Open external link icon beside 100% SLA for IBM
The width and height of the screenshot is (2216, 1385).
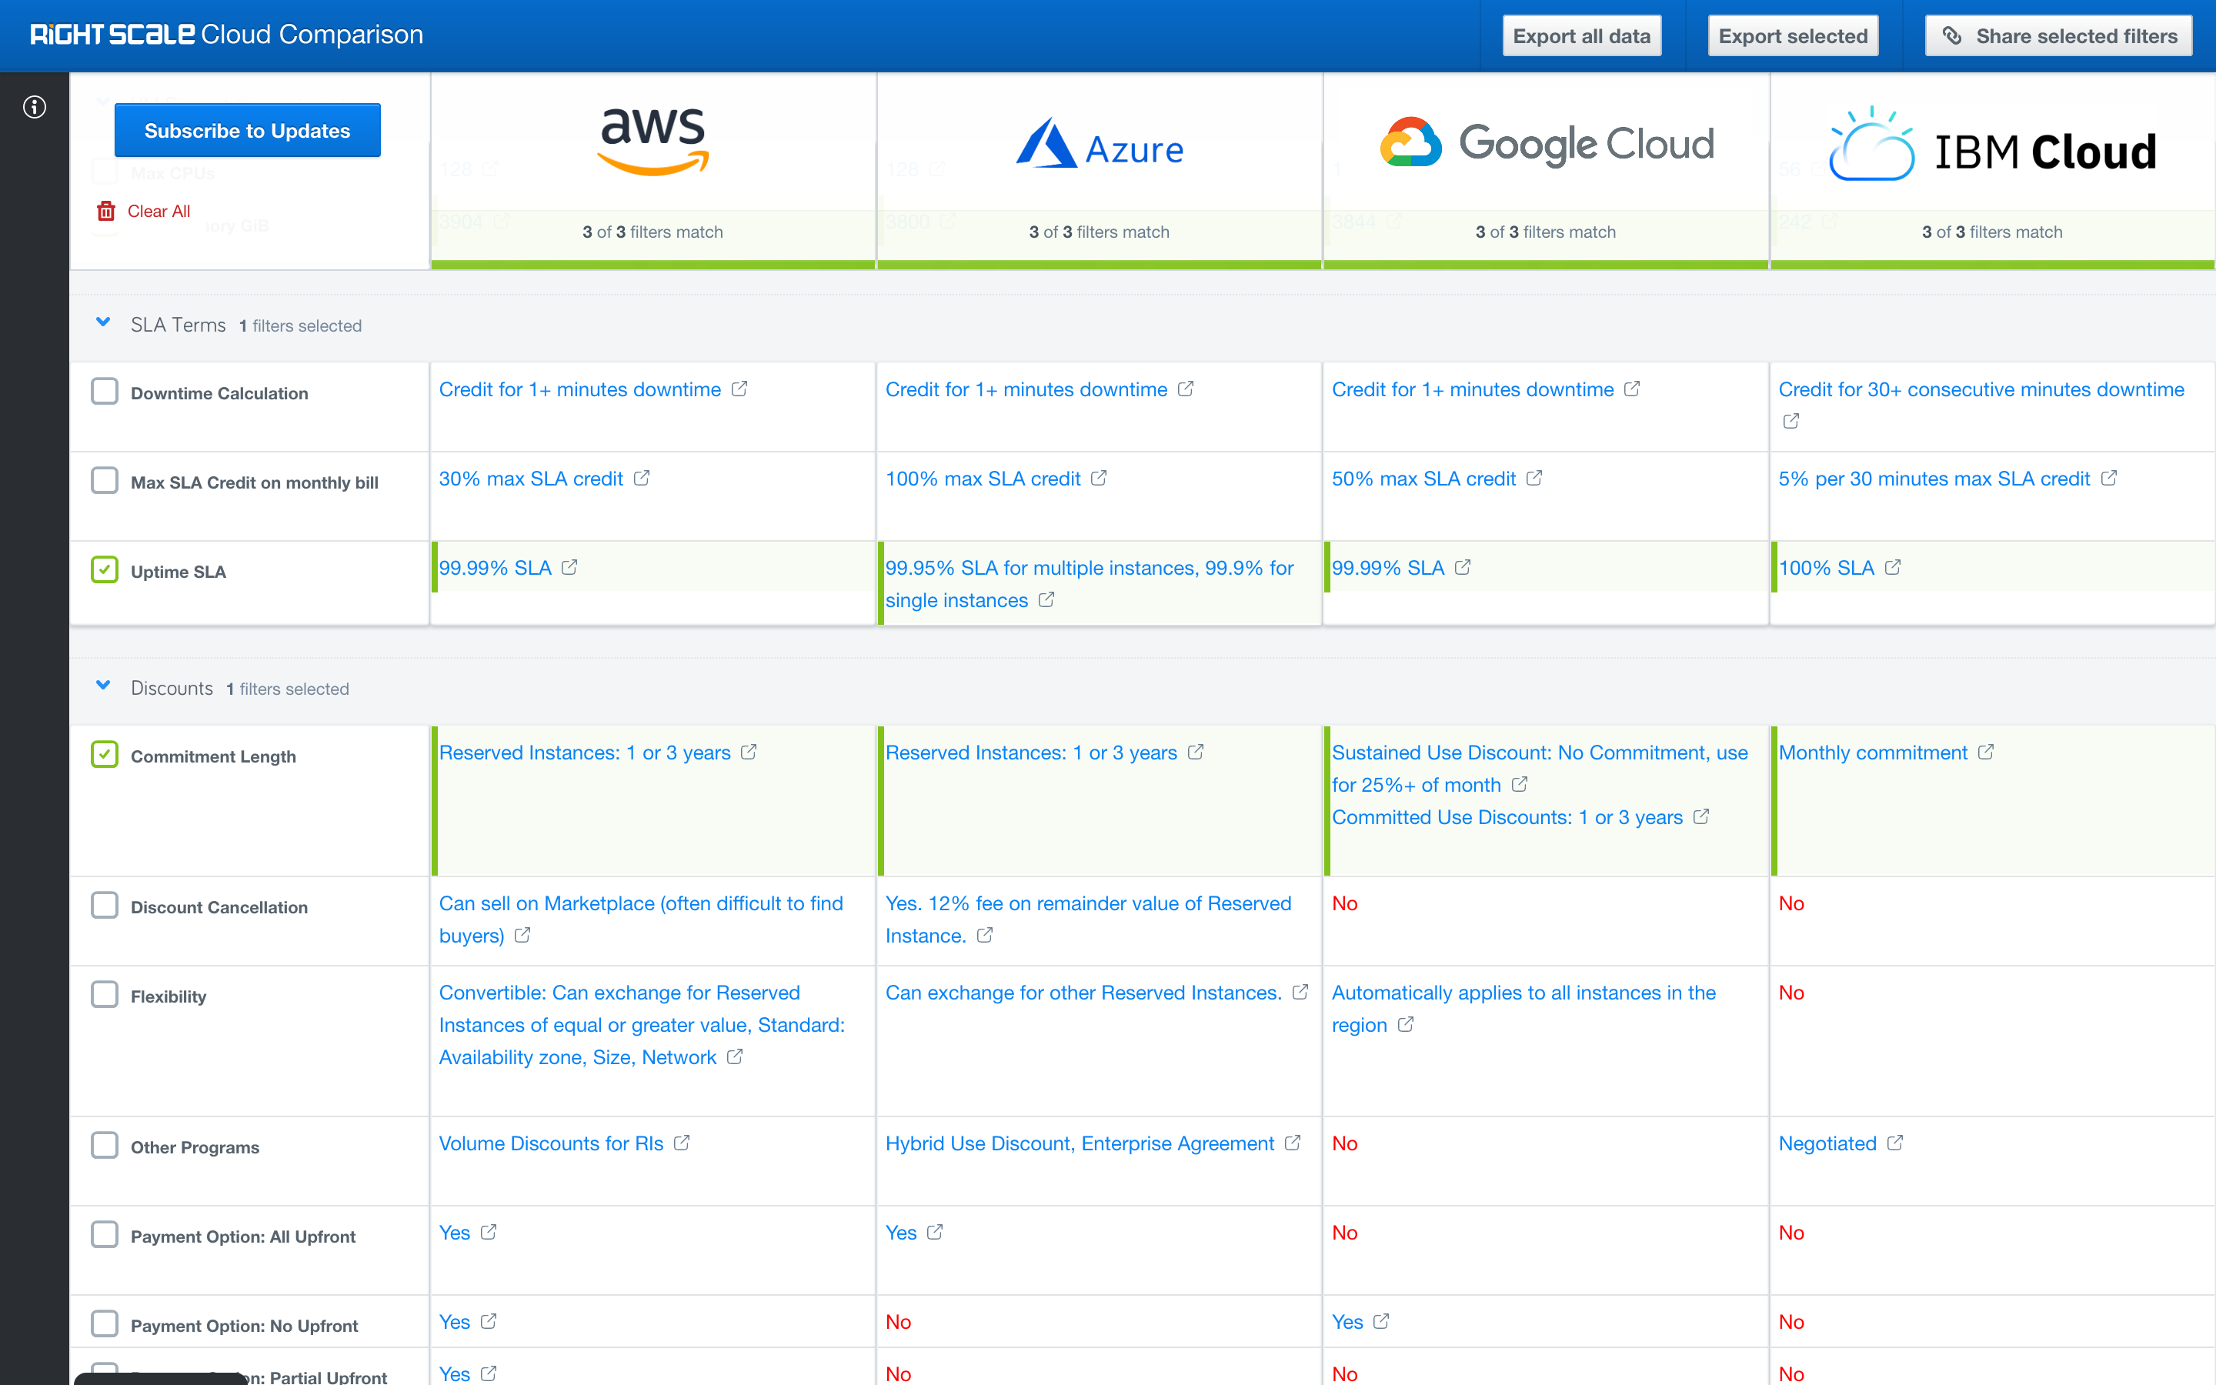1893,567
